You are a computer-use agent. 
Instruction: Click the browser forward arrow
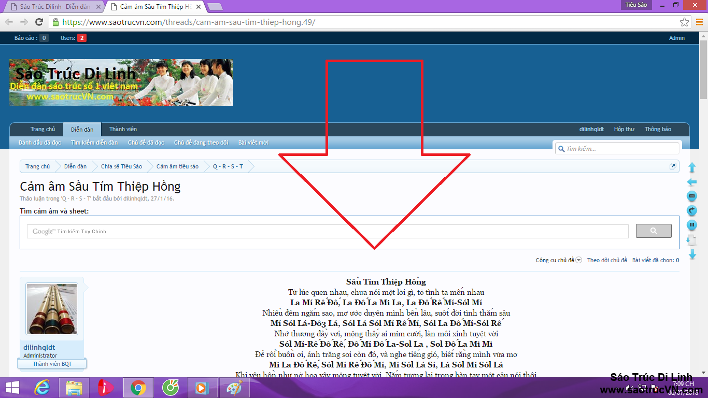(24, 22)
